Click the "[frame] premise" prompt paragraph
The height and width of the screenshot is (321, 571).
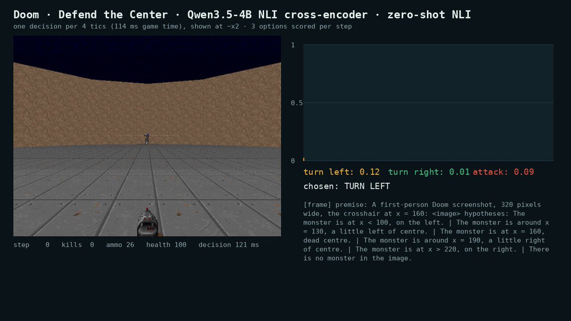coord(426,232)
